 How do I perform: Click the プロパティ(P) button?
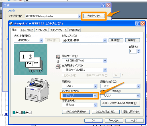[x=94, y=16]
